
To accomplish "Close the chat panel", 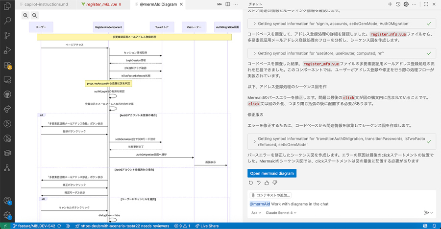I will tap(434, 4).
